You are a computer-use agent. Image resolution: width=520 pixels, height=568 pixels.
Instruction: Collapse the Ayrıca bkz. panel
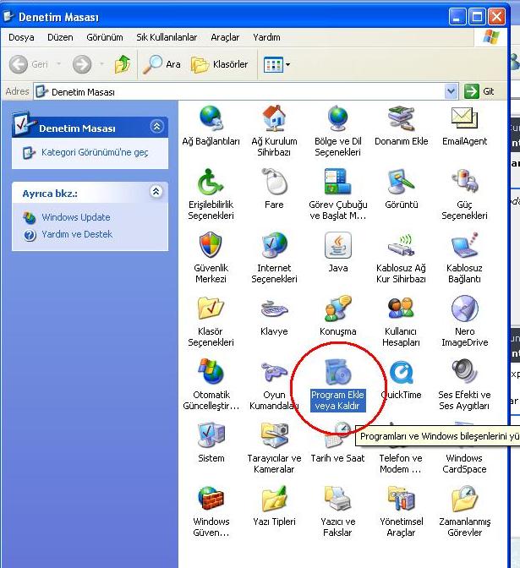point(156,191)
